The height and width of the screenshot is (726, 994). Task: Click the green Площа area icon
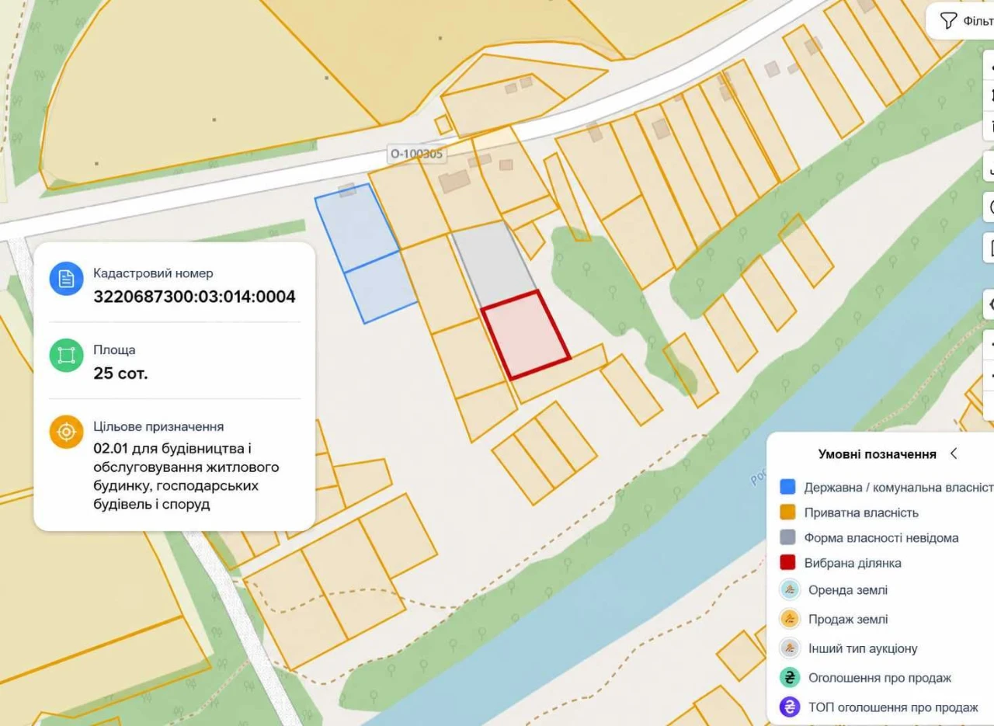(x=67, y=355)
